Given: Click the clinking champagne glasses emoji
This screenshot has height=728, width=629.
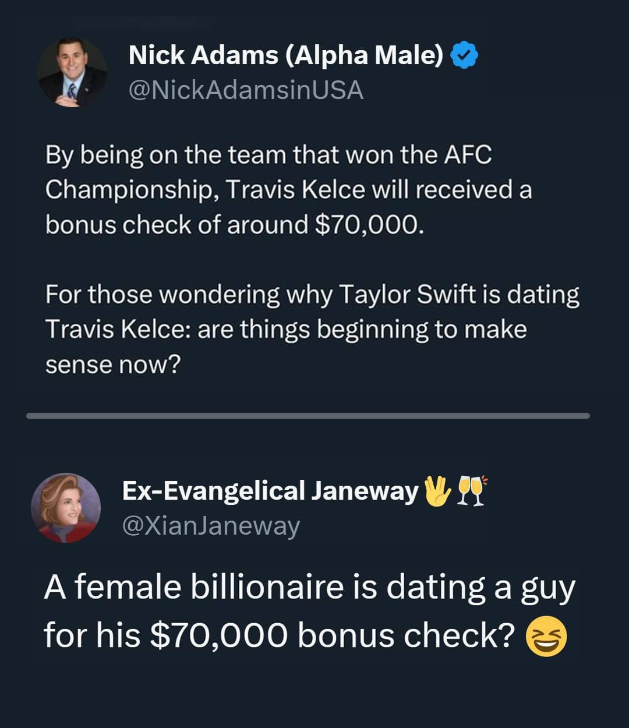Looking at the screenshot, I should tap(471, 491).
